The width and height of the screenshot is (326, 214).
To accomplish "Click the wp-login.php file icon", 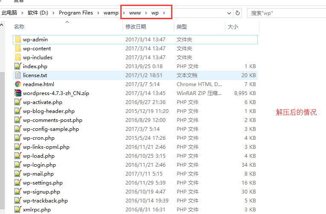I will point(18,165).
